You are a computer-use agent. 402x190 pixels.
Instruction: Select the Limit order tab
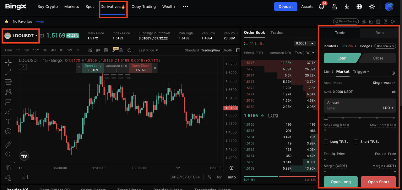click(328, 71)
